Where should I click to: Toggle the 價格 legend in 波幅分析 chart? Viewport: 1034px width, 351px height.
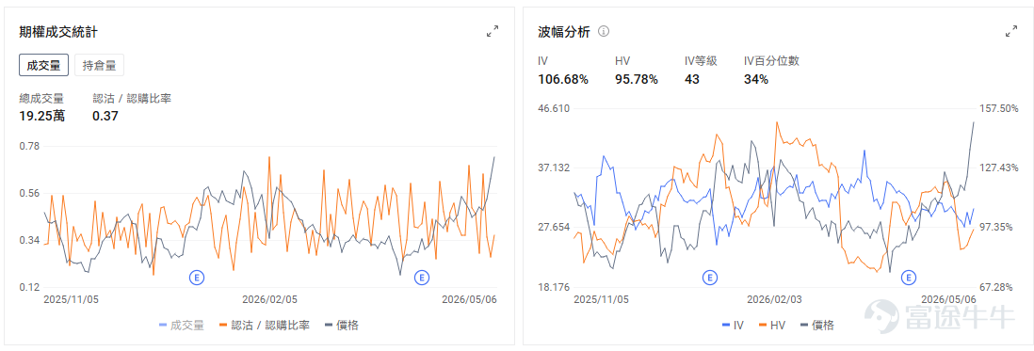pyautogui.click(x=817, y=325)
